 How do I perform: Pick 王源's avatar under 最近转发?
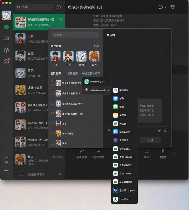click(x=68, y=56)
